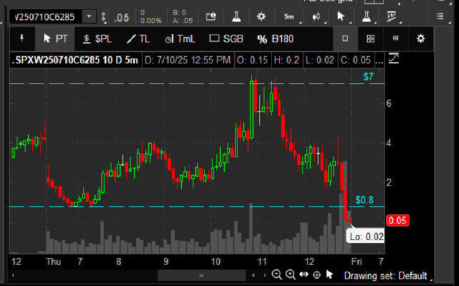Screen dimensions: 459x286
Task: Click the studies flask icon in top toolbar
Action: 237,16
